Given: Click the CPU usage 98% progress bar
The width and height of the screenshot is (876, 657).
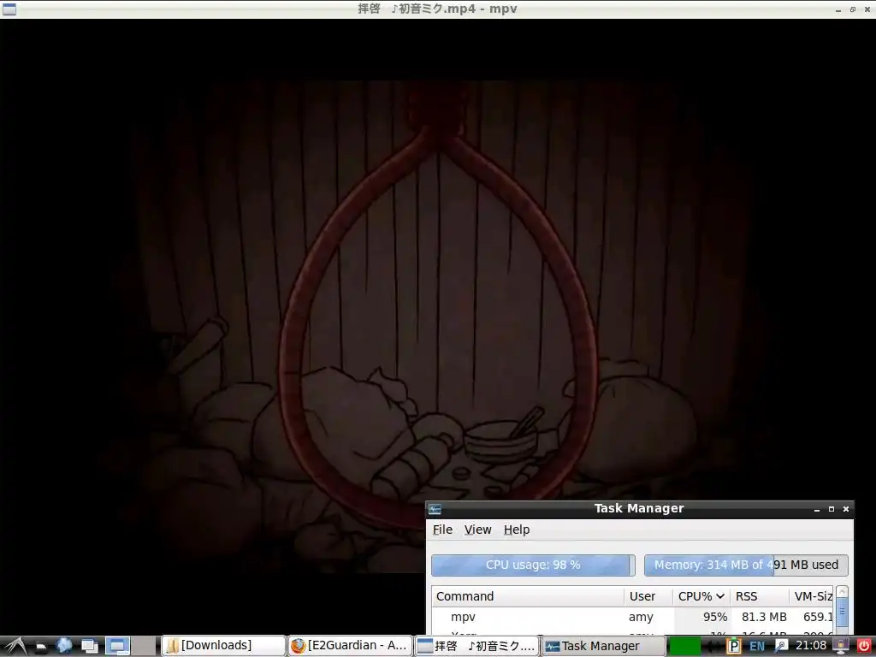Looking at the screenshot, I should tap(533, 565).
